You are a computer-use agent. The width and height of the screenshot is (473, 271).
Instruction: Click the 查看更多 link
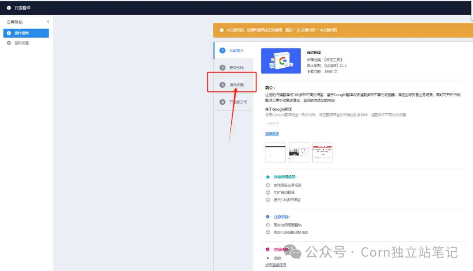coord(272,134)
